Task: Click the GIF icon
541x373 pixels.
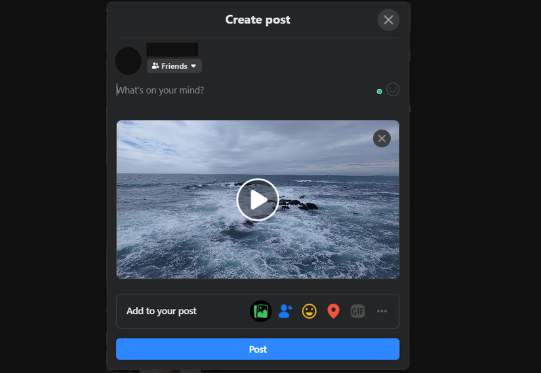Action: (357, 311)
